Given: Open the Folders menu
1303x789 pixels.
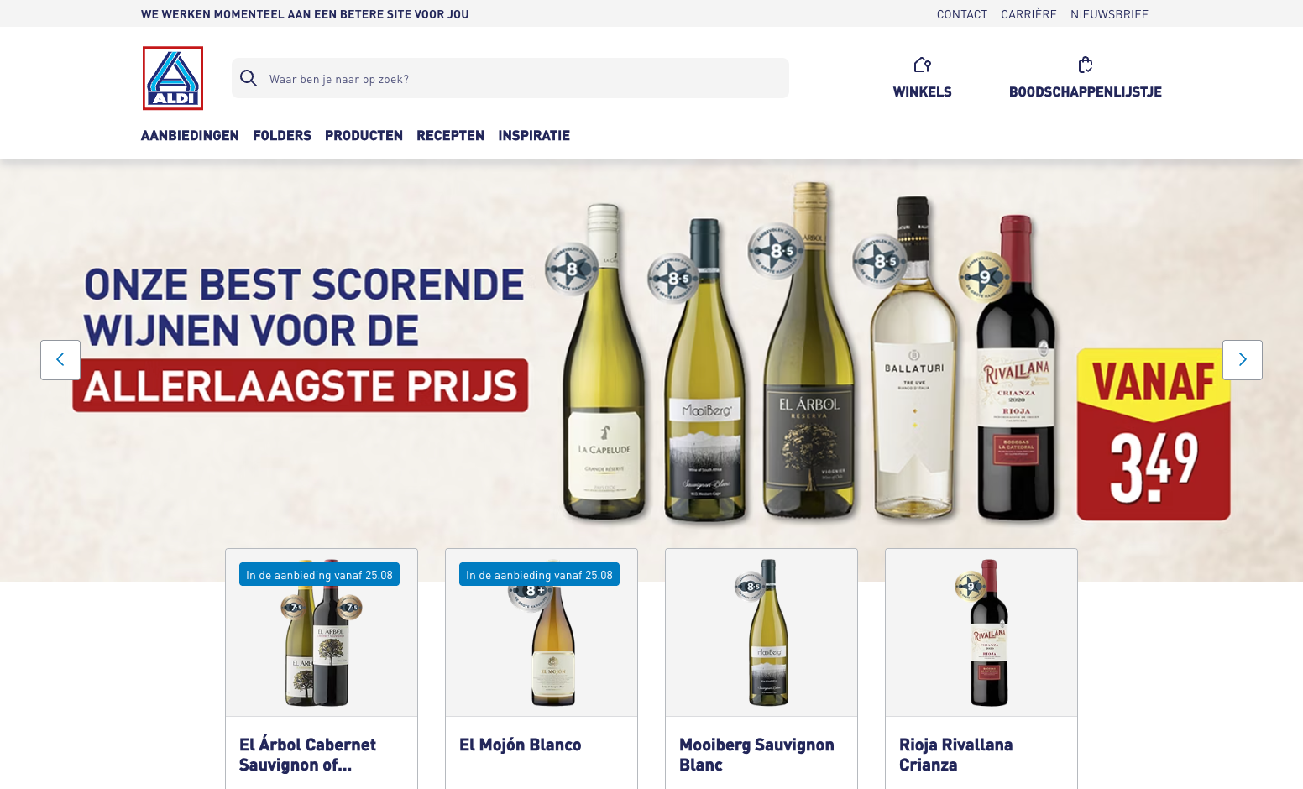Looking at the screenshot, I should click(x=282, y=135).
